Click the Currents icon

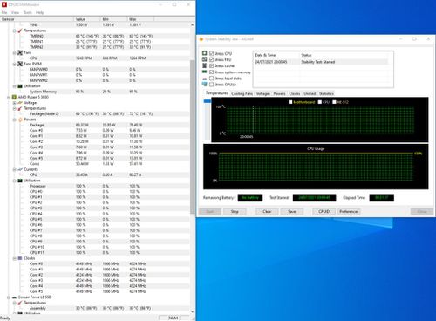tap(20, 169)
